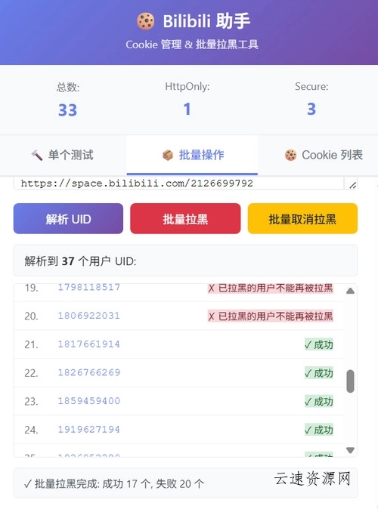Click the cookie icon beside Bilibili 助手 title
This screenshot has height=509, width=378.
pos(145,21)
